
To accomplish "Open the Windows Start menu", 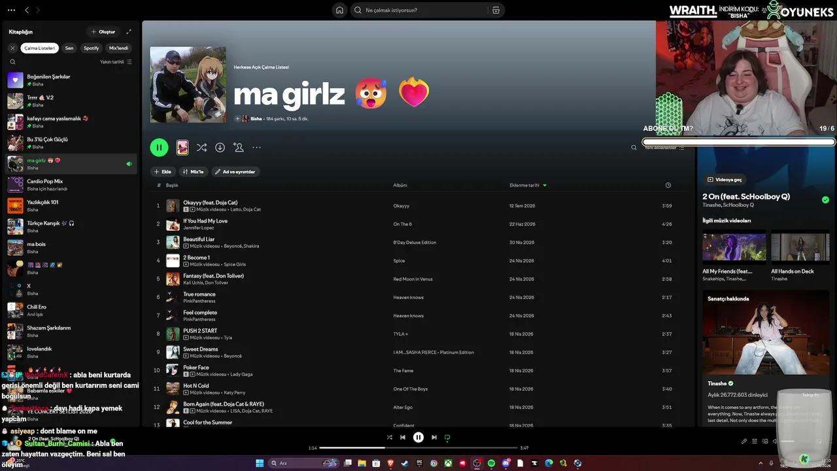I will point(260,463).
